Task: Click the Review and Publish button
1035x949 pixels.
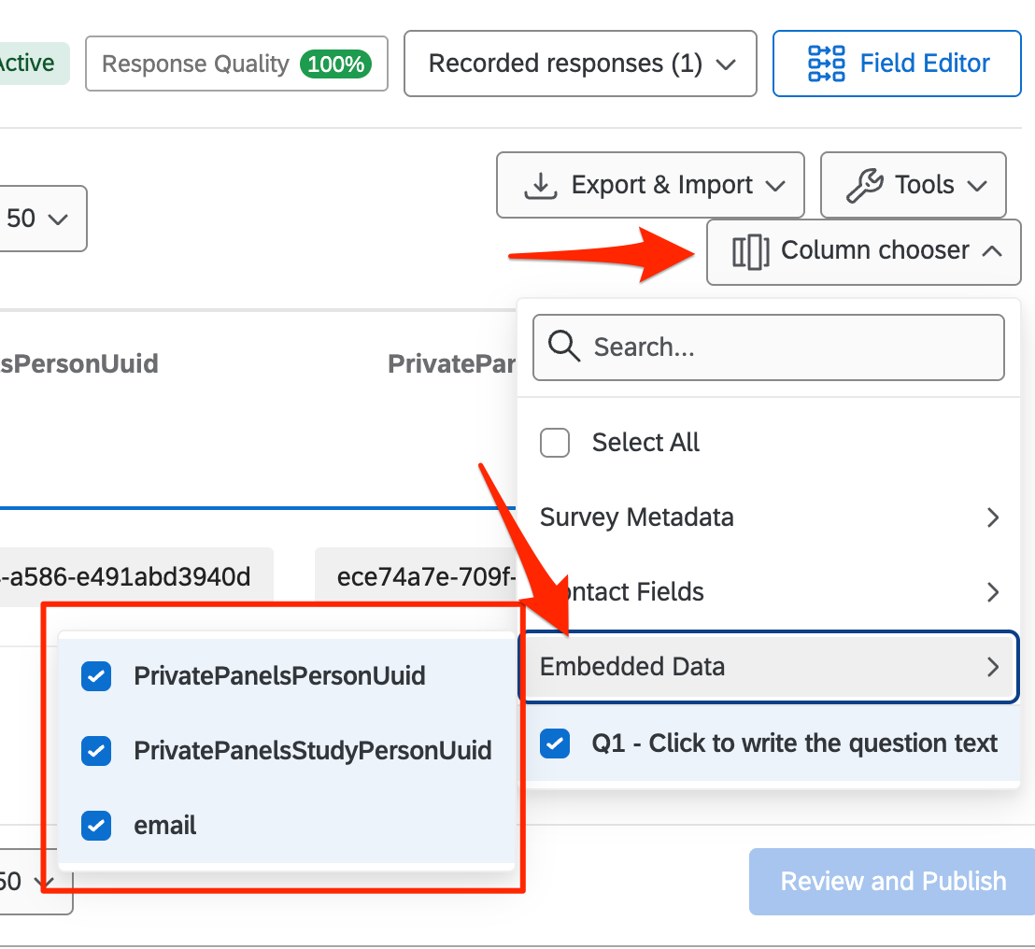Action: click(892, 882)
